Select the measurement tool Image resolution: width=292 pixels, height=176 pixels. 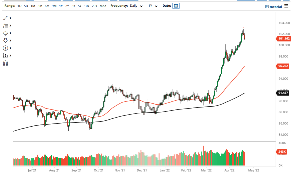pyautogui.click(x=5, y=55)
